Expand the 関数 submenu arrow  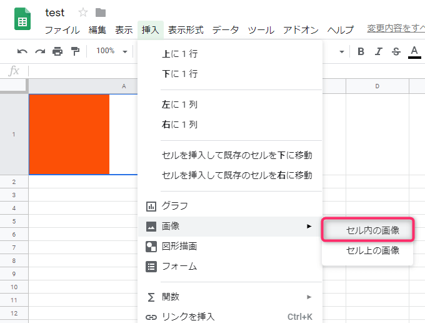tap(309, 297)
